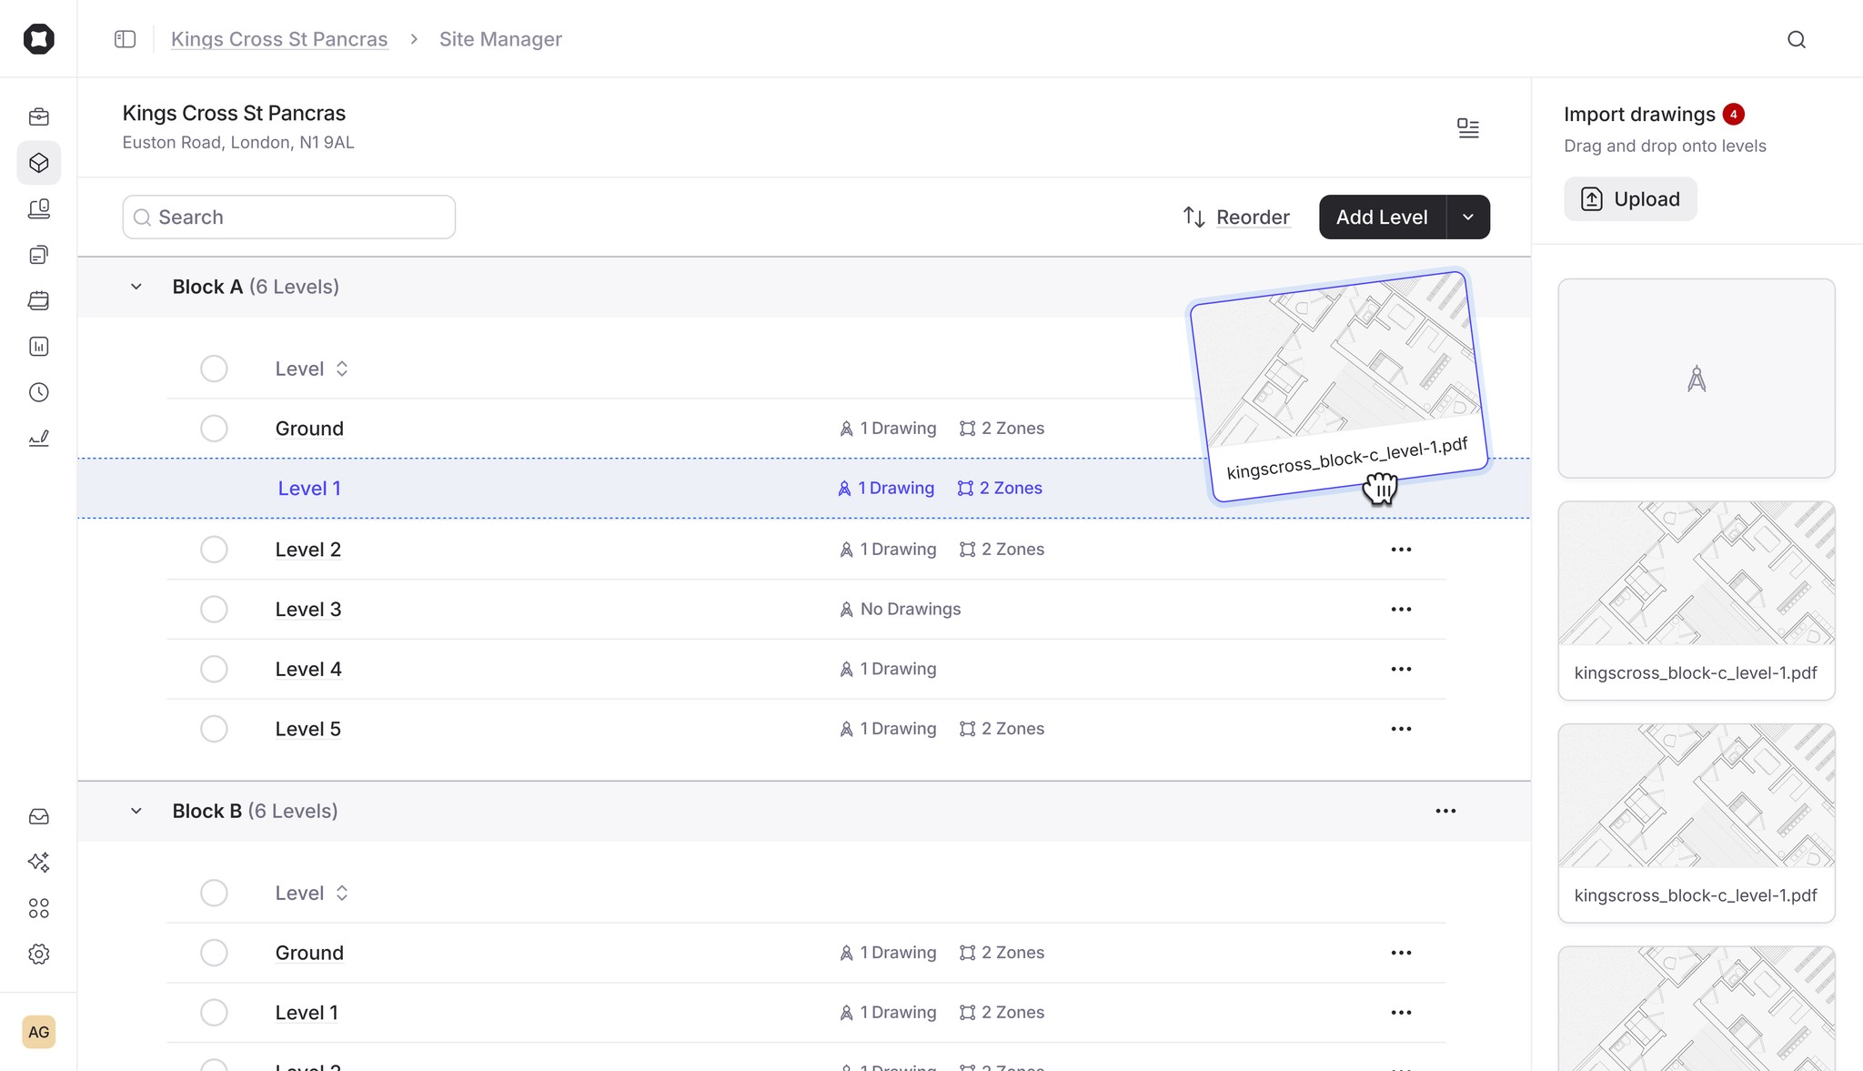
Task: Open Block B section options menu
Action: 1445,811
